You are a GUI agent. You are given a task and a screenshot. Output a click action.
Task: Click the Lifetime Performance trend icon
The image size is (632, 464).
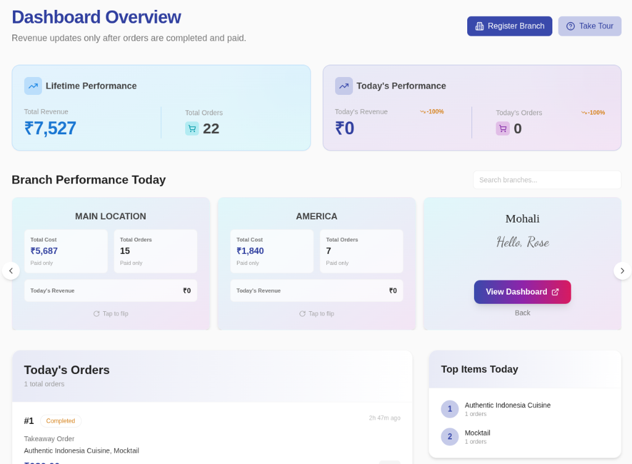point(33,86)
